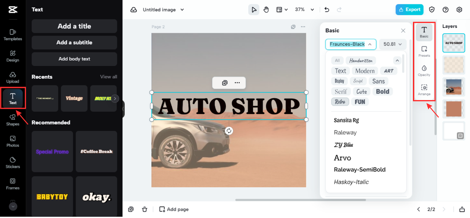Duplicate selected text via floating toolbar
The width and height of the screenshot is (470, 218).
[x=225, y=83]
